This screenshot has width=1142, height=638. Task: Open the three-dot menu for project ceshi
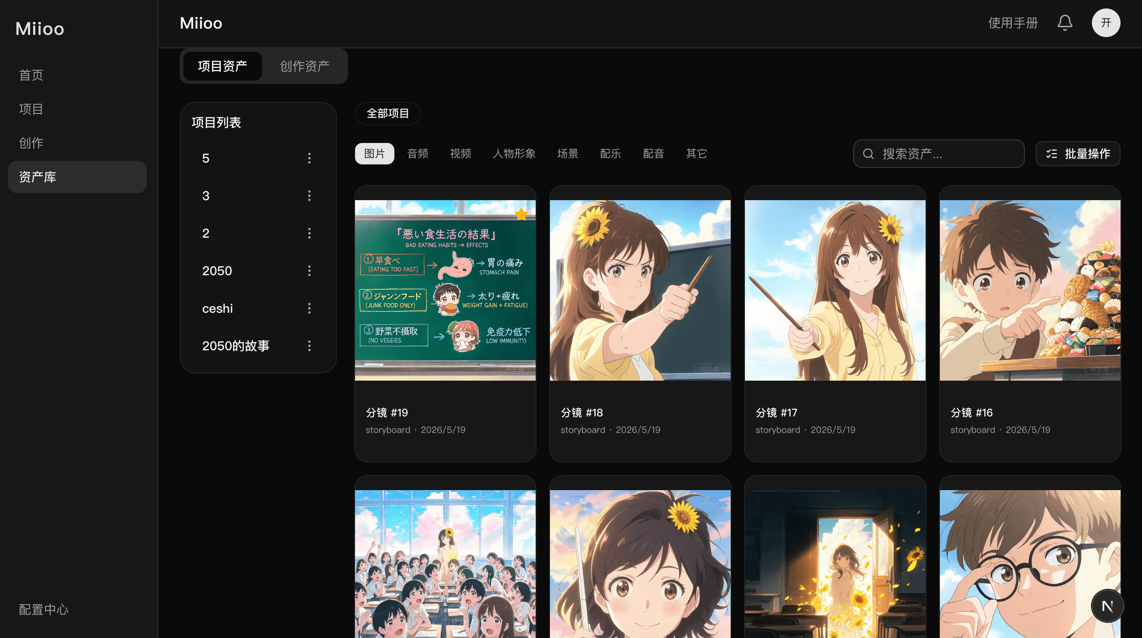(309, 308)
